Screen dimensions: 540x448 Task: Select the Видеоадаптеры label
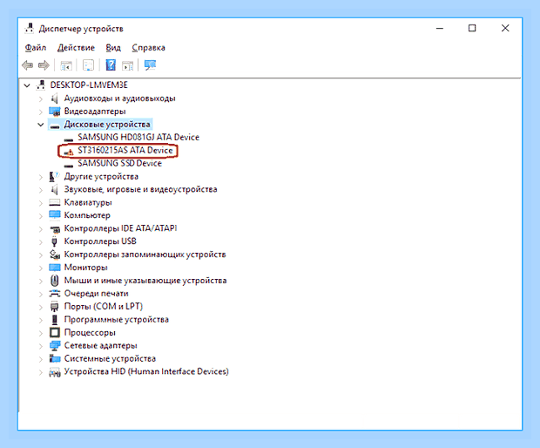coord(95,112)
